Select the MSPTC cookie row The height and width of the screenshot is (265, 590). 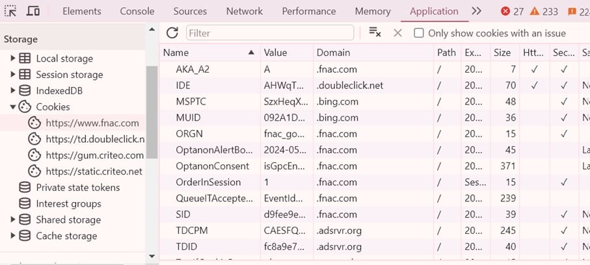point(375,101)
